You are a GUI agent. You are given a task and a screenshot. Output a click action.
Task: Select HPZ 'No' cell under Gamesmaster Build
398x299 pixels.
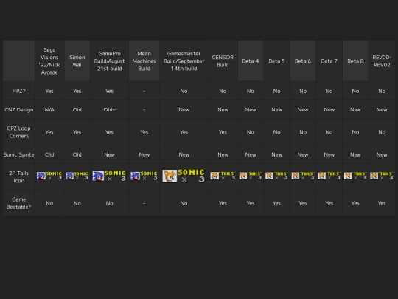tap(184, 91)
